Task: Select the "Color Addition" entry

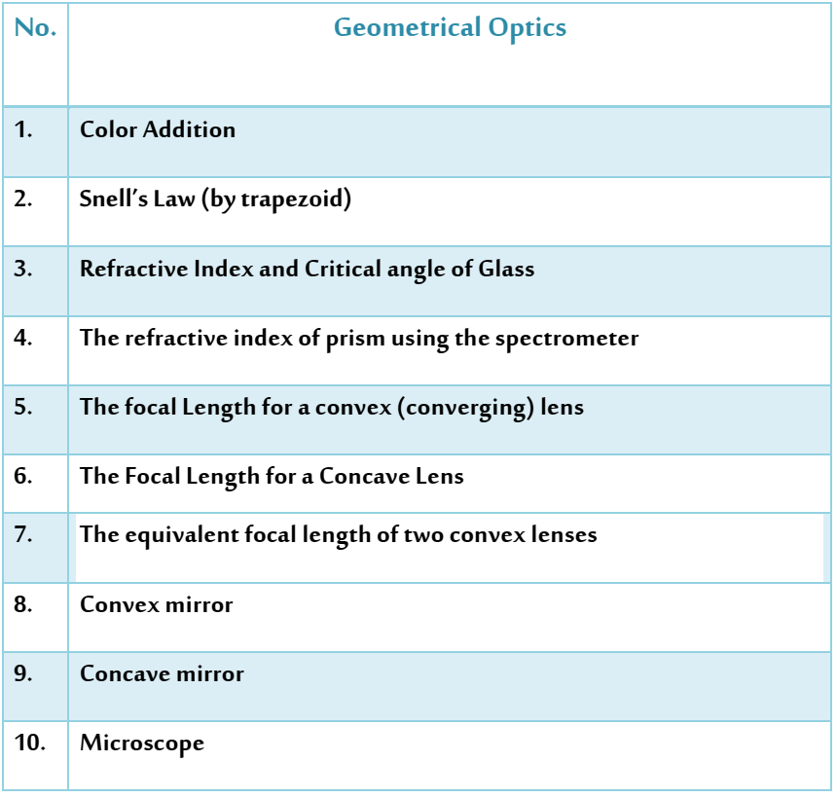Action: 158,130
